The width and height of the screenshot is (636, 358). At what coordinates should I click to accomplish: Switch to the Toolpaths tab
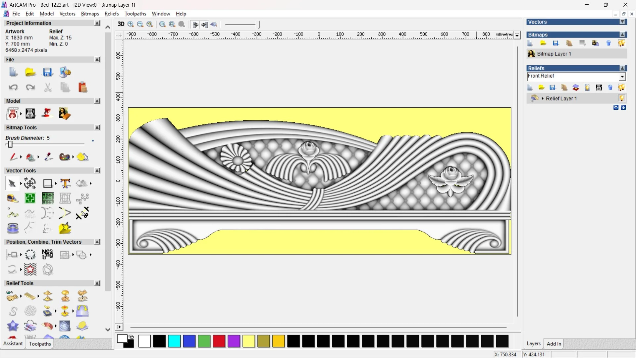point(40,344)
